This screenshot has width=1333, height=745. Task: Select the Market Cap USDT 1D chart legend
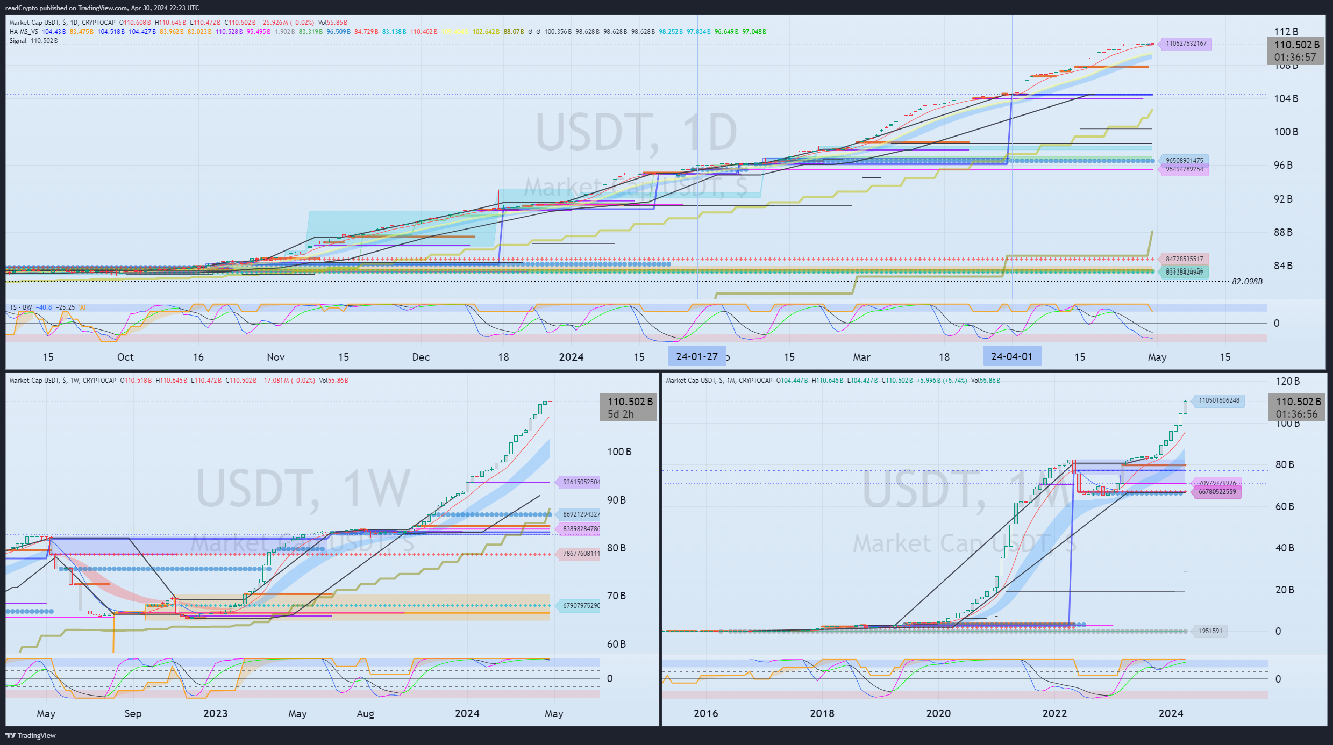point(179,23)
